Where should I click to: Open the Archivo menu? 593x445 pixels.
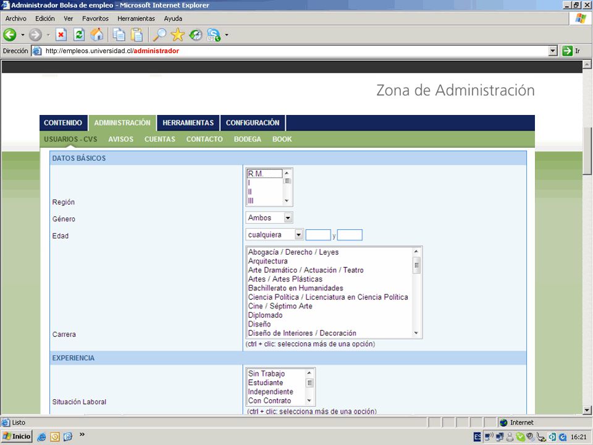pyautogui.click(x=16, y=19)
